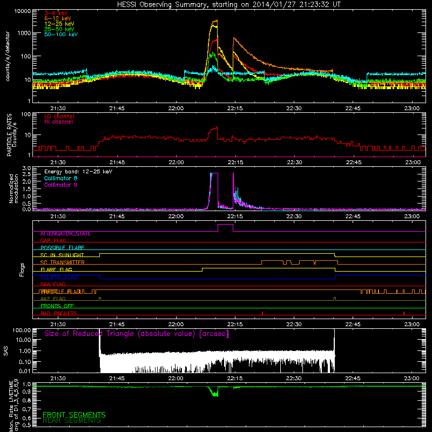Click '21:30' time label under counts panel
Viewport: 432px width, 432px height.
pyautogui.click(x=58, y=109)
